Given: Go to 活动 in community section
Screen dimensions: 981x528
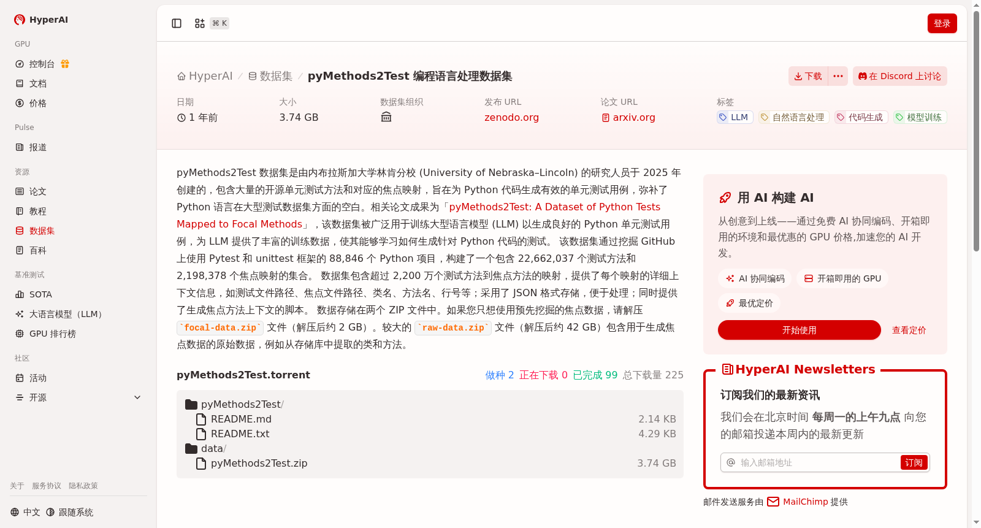Looking at the screenshot, I should point(38,378).
